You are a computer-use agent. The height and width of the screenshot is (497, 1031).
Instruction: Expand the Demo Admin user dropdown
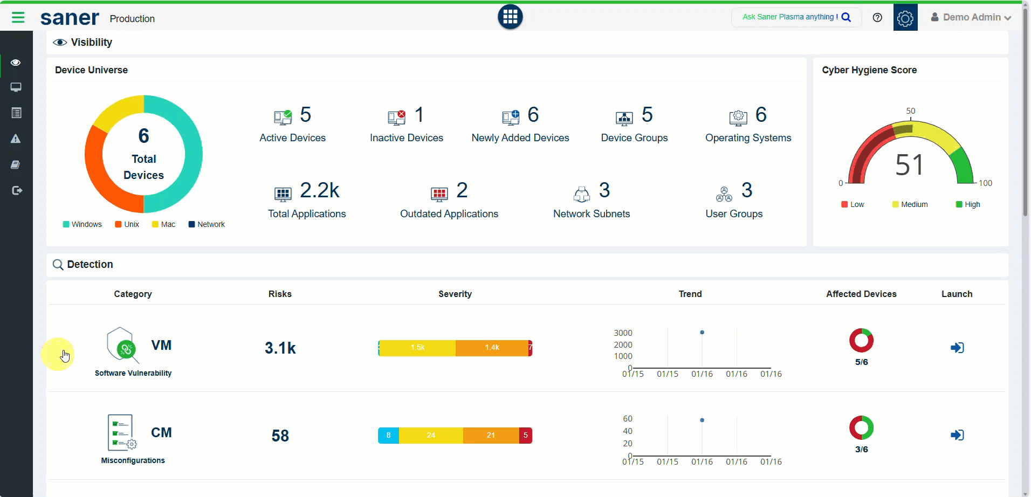click(x=971, y=18)
